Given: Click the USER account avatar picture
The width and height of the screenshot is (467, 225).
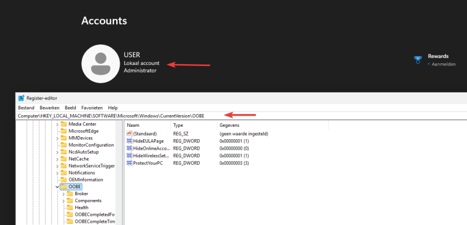Looking at the screenshot, I should pyautogui.click(x=100, y=64).
